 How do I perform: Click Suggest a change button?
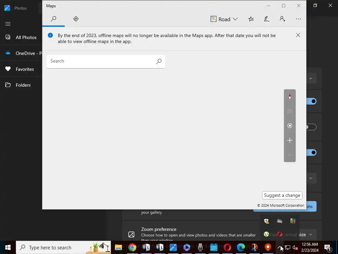click(282, 195)
